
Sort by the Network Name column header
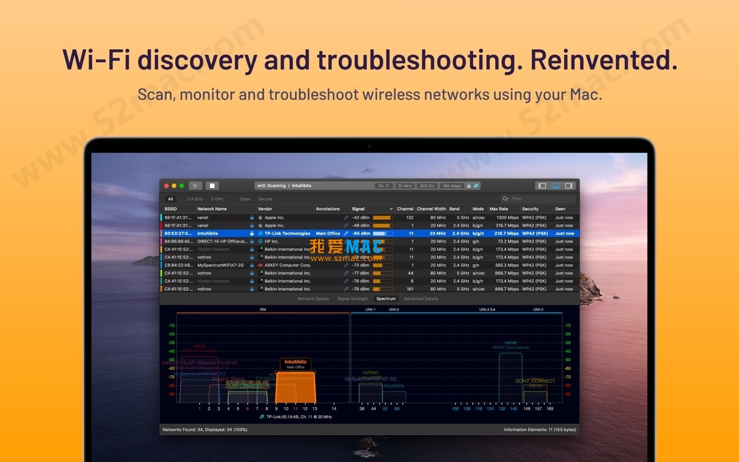click(x=212, y=209)
